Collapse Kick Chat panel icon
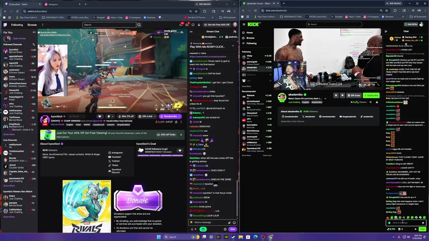Image resolution: width=429 pixels, height=241 pixels. [386, 31]
